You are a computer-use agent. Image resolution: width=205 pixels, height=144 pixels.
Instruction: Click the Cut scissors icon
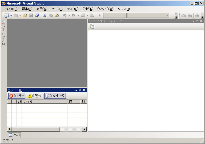click(x=45, y=15)
